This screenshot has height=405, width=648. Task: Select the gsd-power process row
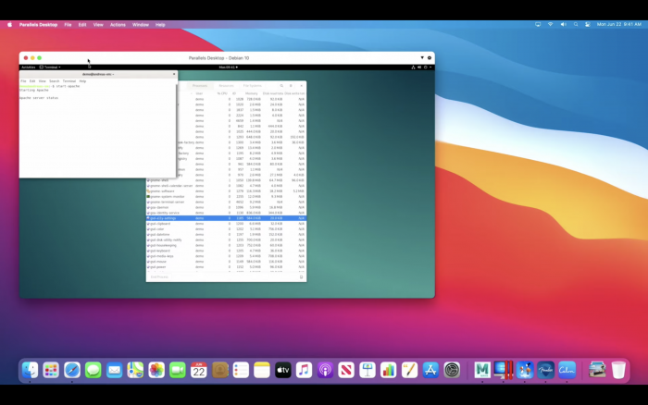click(x=226, y=266)
